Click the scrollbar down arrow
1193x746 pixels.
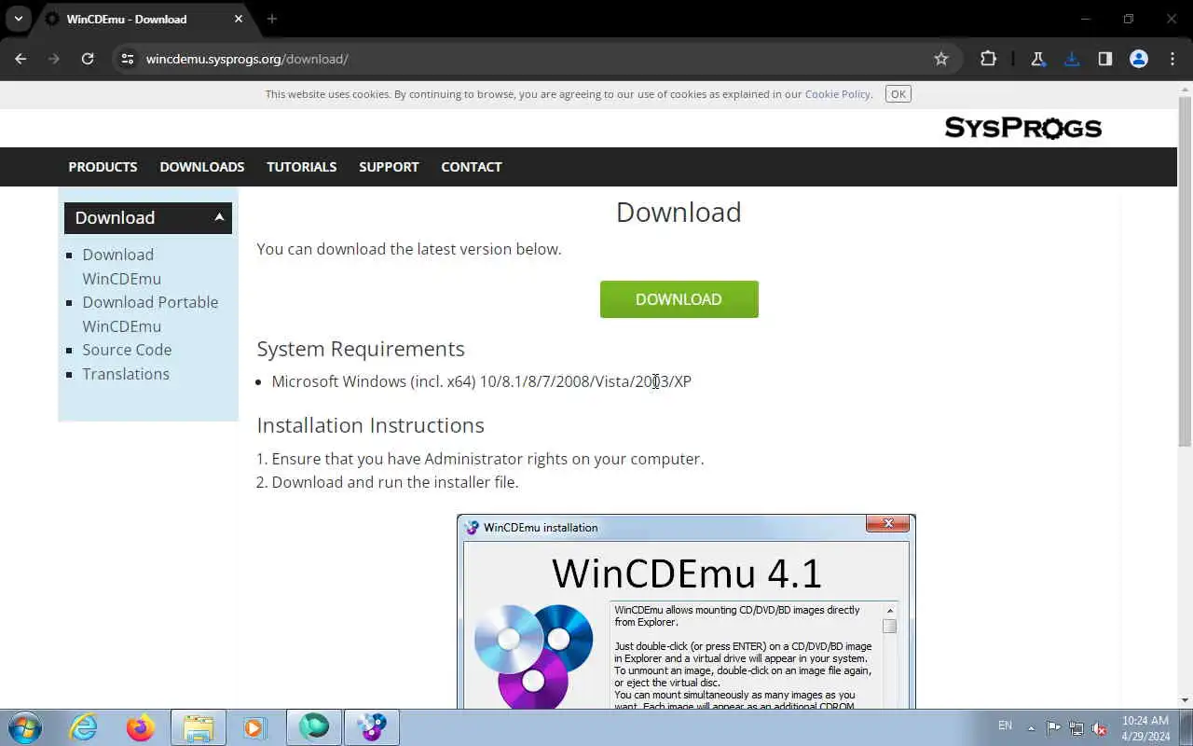[1185, 700]
